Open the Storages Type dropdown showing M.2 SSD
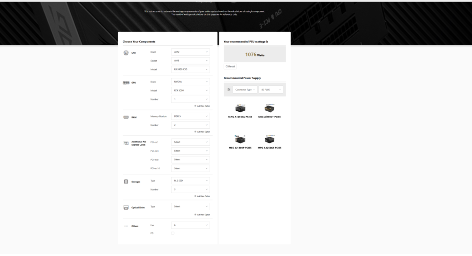This screenshot has width=472, height=256. tap(190, 181)
